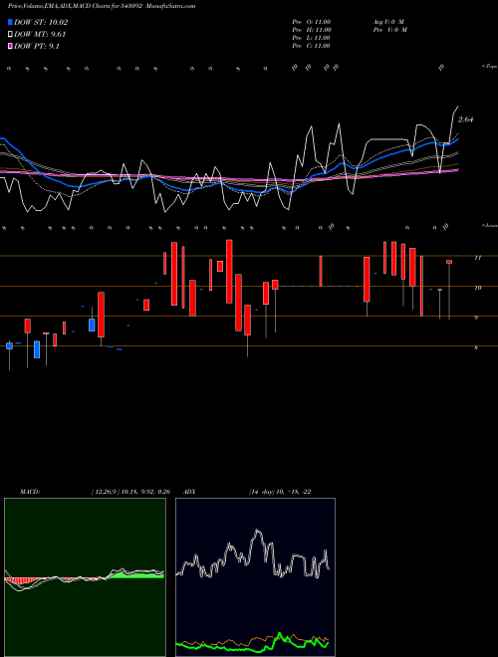Click the 'ADX' heading label
Viewport: 498px width, 657px height.
[189, 492]
